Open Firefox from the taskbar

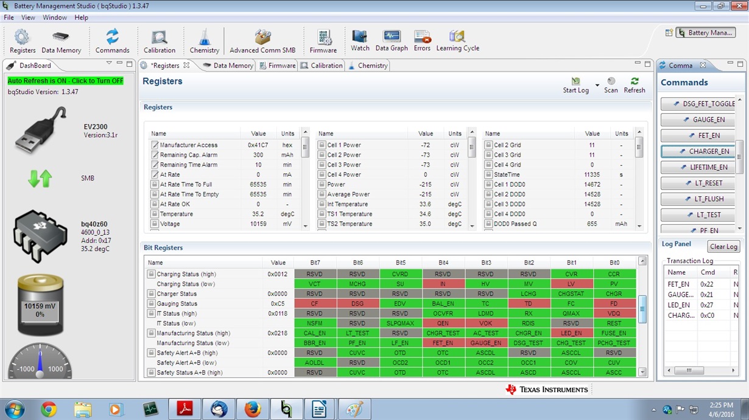[x=252, y=410]
